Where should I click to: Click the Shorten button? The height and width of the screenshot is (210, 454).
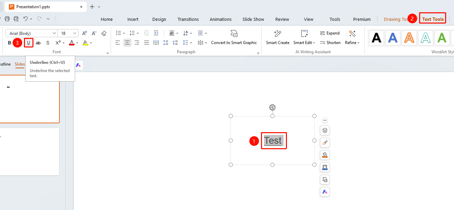(x=330, y=43)
